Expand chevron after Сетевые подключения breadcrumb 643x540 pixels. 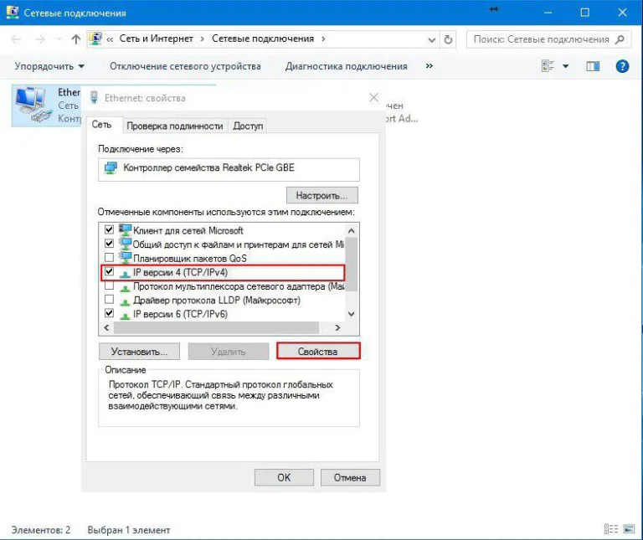pos(323,39)
